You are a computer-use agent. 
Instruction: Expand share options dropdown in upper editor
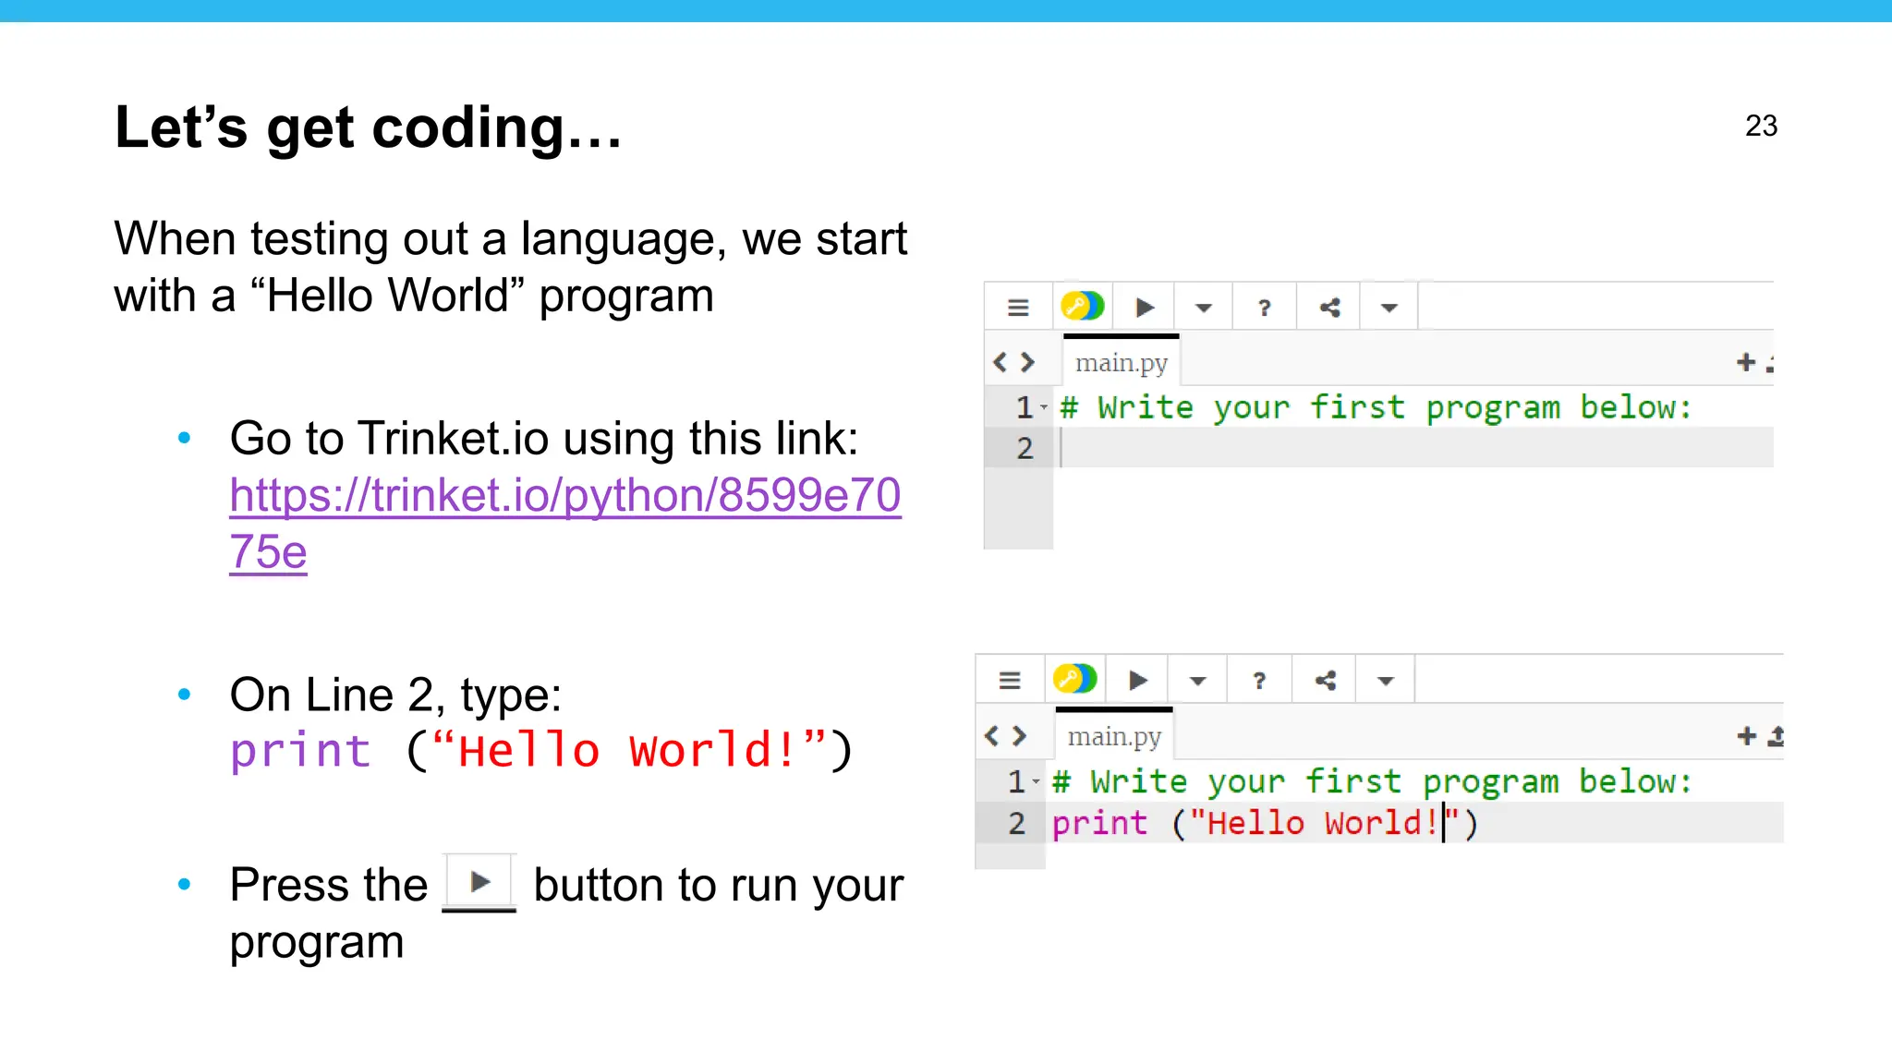pos(1389,308)
